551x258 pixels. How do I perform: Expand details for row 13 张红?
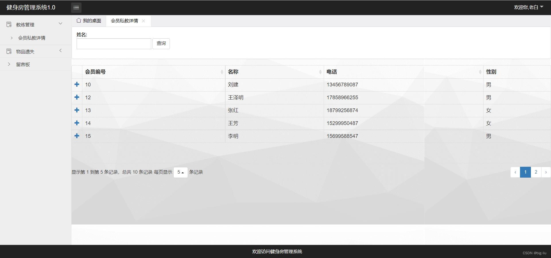[77, 110]
